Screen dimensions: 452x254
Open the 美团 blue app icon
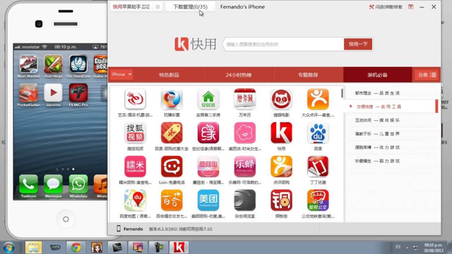208,200
